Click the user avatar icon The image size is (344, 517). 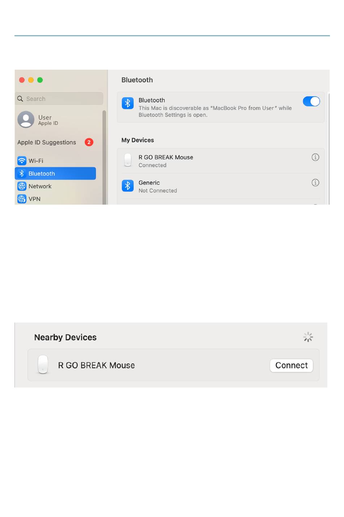(26, 120)
